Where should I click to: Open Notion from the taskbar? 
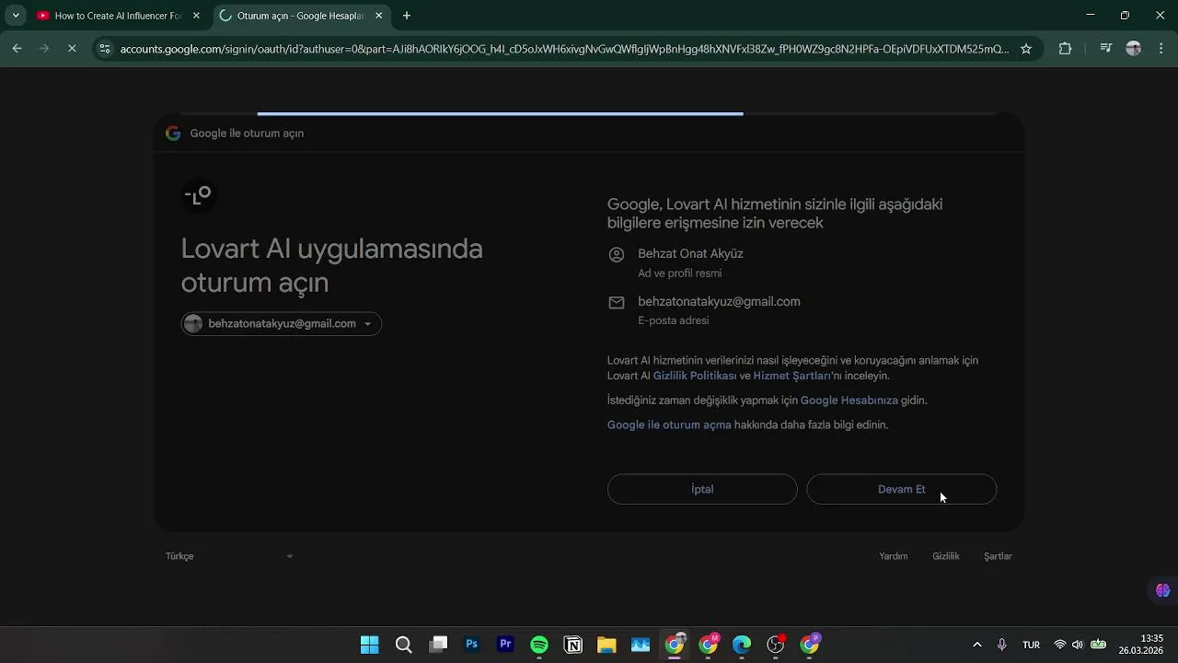(573, 645)
